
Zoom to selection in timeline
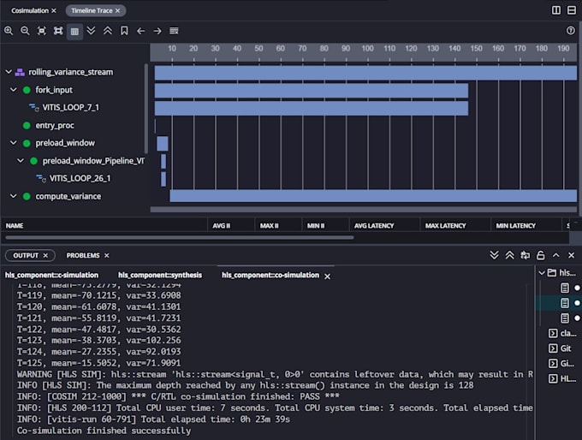point(58,31)
